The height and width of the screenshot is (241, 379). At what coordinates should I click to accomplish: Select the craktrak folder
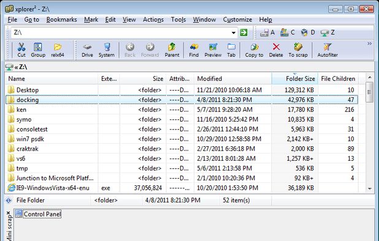coord(182,149)
